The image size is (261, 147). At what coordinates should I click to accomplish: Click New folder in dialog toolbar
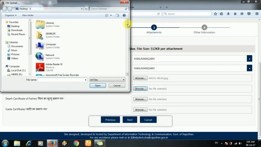click(28, 16)
